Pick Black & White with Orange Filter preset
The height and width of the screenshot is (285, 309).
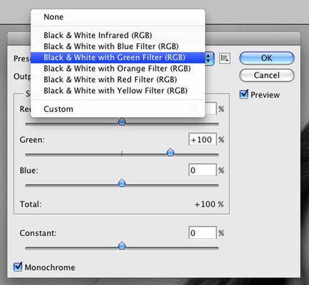pos(118,68)
